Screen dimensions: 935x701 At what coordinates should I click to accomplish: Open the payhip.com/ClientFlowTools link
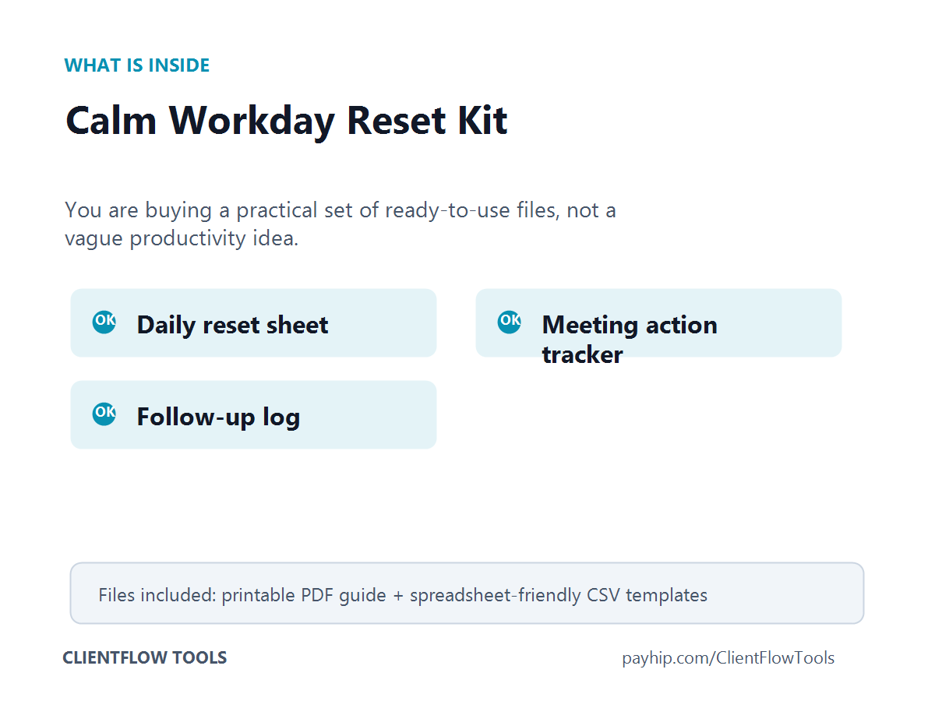pyautogui.click(x=729, y=658)
